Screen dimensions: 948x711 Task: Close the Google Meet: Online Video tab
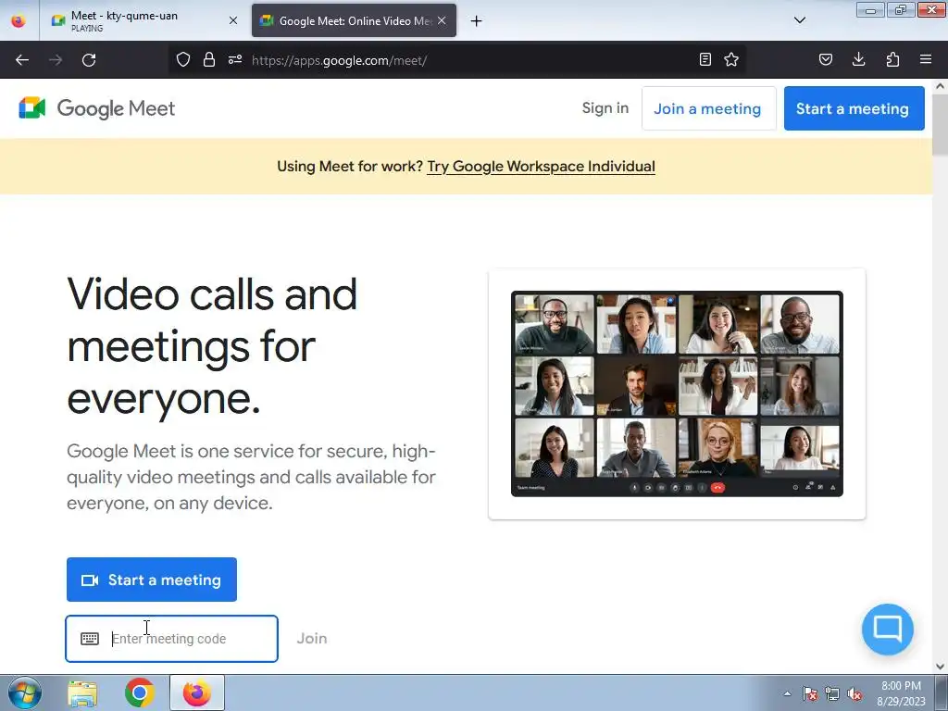coord(442,20)
